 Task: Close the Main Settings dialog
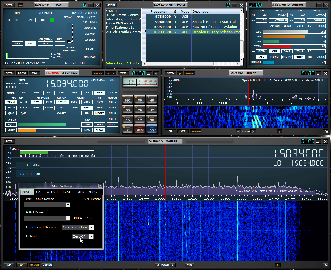(100, 186)
